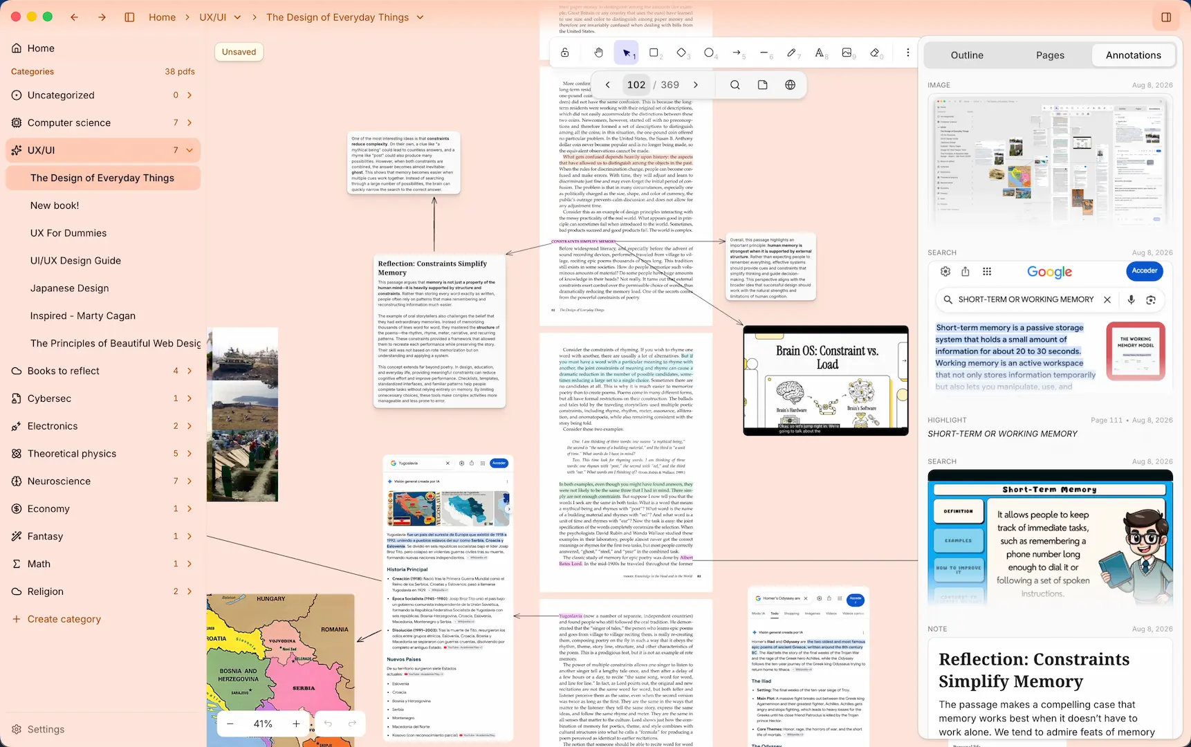Select the Ellipse shape tool
The height and width of the screenshot is (747, 1191).
(710, 53)
